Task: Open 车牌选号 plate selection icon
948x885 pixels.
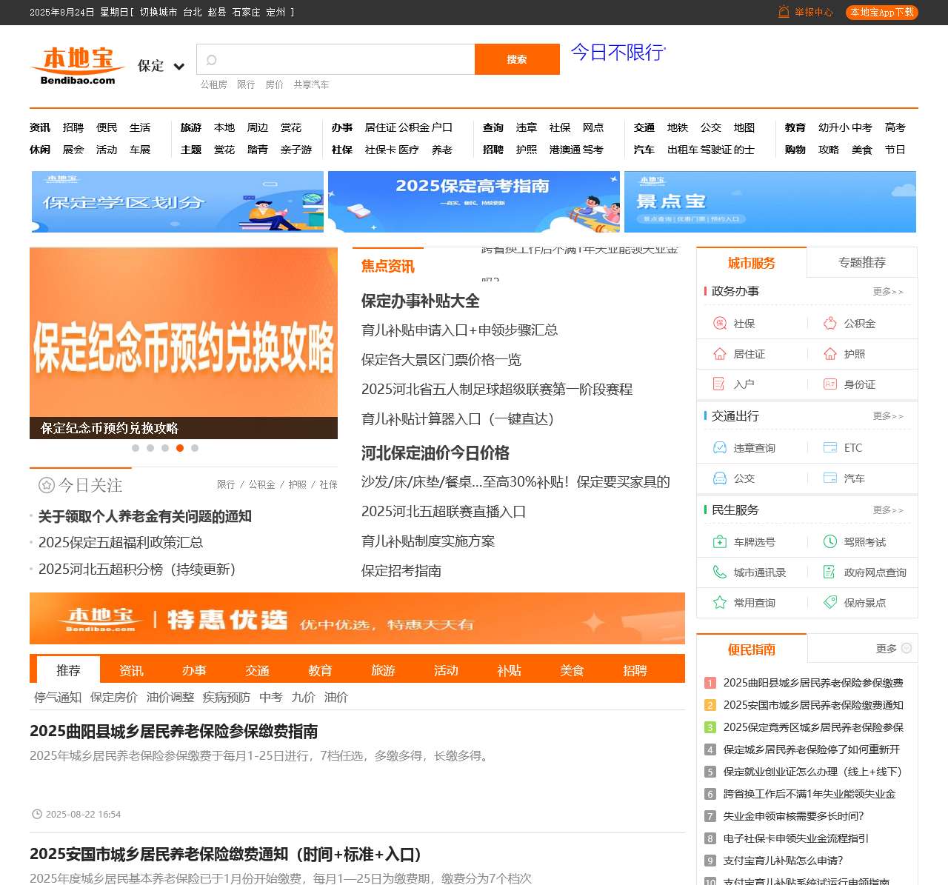Action: pyautogui.click(x=718, y=541)
